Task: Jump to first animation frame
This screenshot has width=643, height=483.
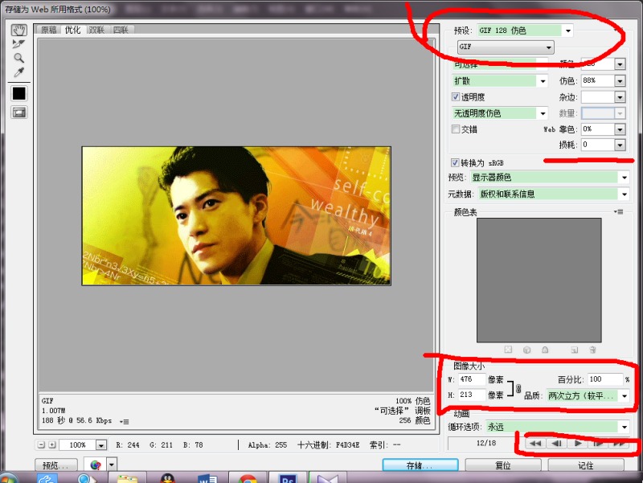Action: pyautogui.click(x=534, y=444)
